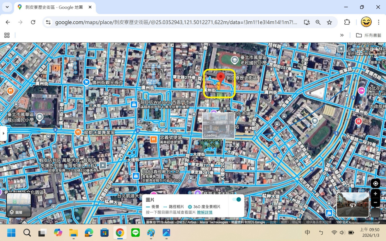Viewport: 386px width, 241px height.
Task: Toggle the 圖片 imagery layer switch off
Action: pos(237,199)
